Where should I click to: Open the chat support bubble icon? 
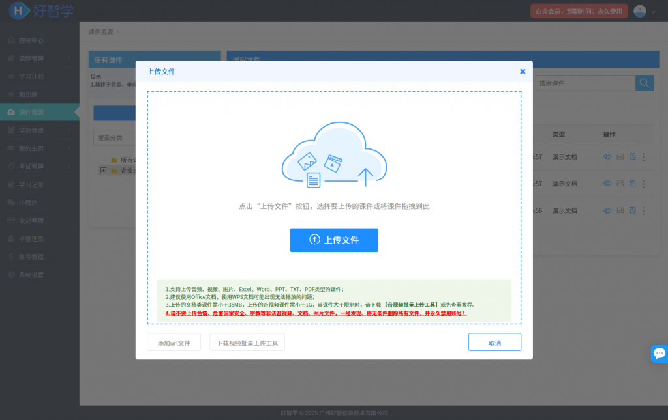660,354
